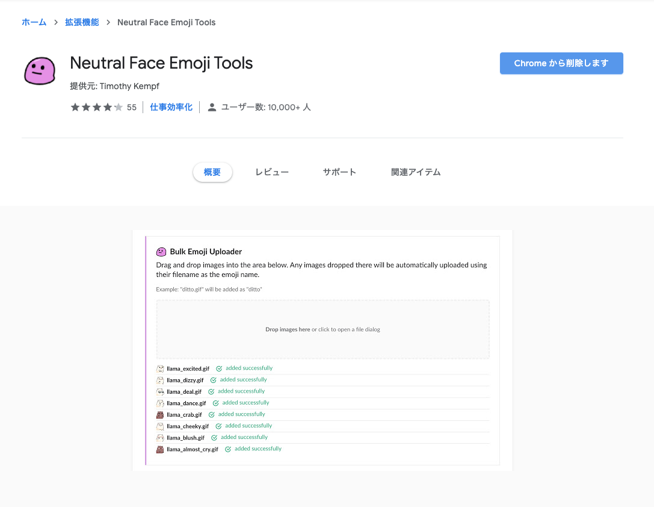The width and height of the screenshot is (654, 507).
Task: Click the 'llama_crab.gif' file name
Action: pos(184,415)
